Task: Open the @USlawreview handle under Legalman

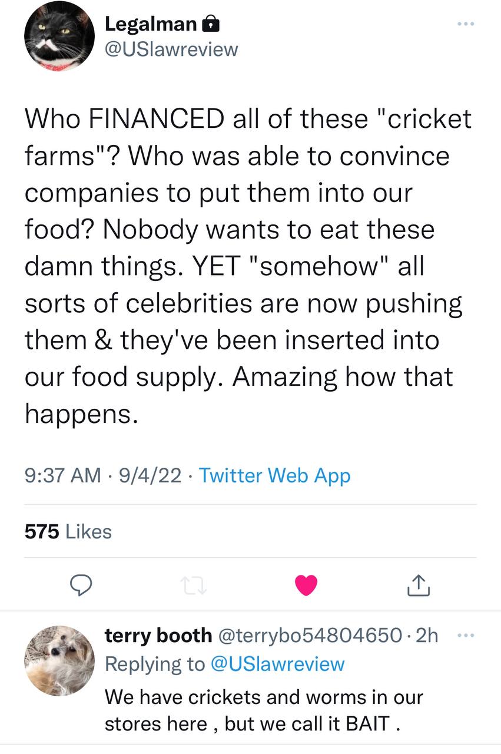Action: pyautogui.click(x=171, y=49)
